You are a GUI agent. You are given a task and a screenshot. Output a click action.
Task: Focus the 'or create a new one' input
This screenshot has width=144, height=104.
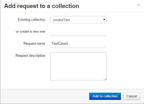(x=78, y=32)
